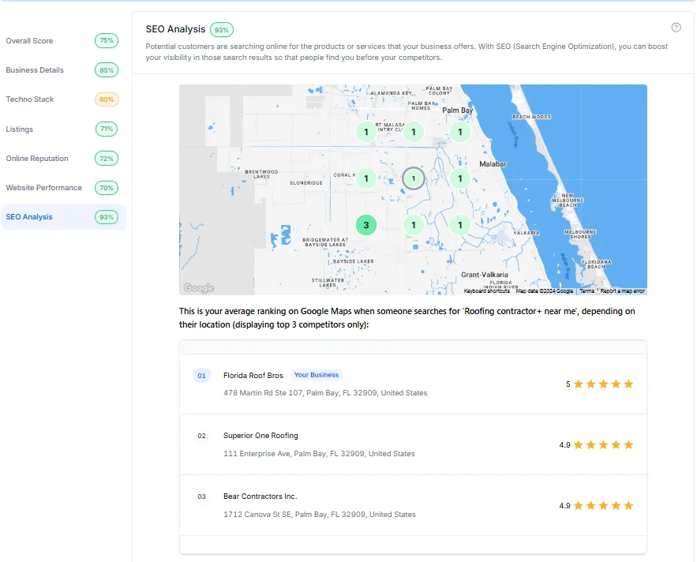Click the '1' marker right of Coral label
697x562 pixels.
pos(365,178)
